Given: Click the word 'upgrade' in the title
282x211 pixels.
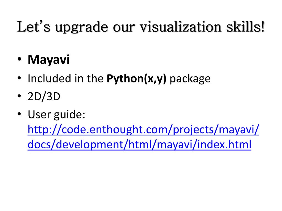Looking at the screenshot, I should [x=82, y=28].
